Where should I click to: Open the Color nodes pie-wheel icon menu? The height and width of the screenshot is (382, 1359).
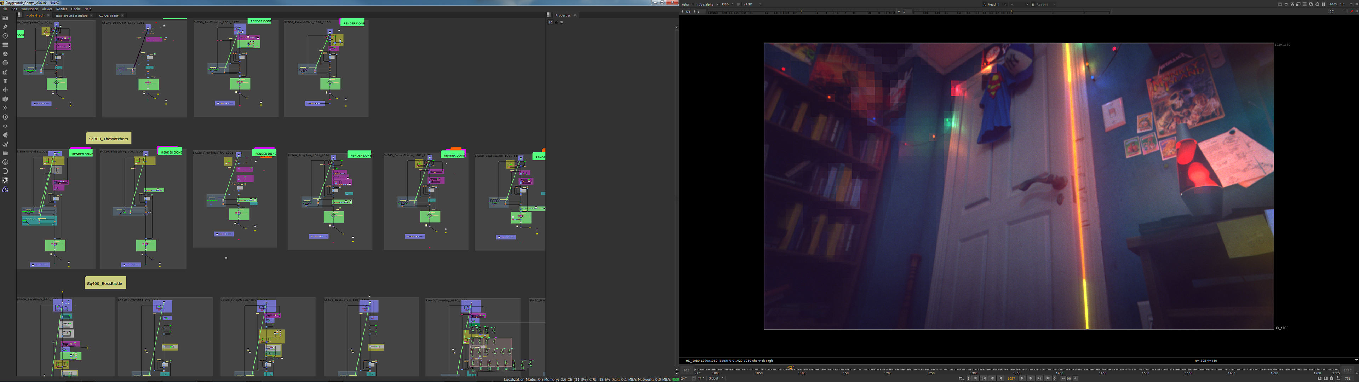(5, 54)
